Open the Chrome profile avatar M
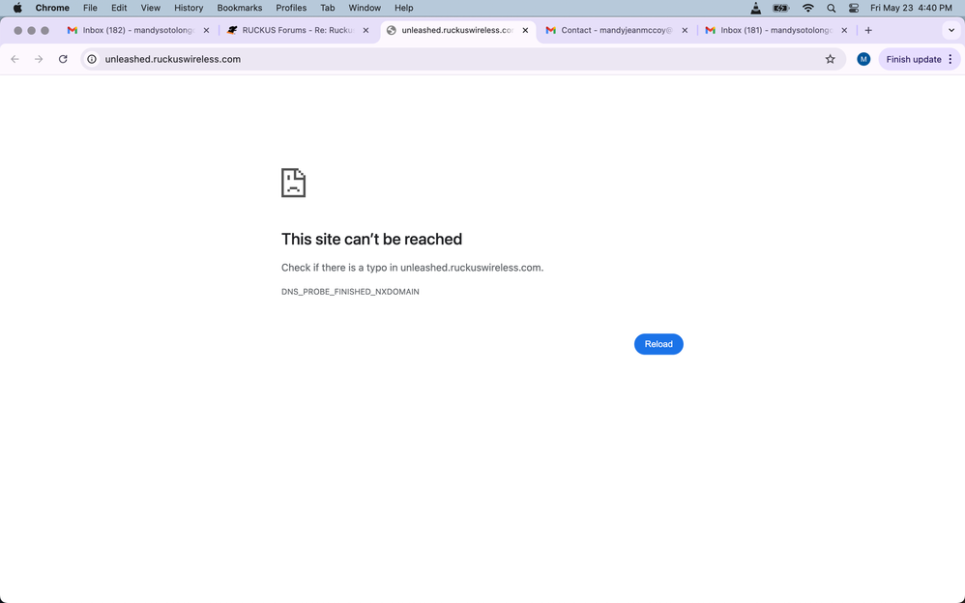 (863, 59)
